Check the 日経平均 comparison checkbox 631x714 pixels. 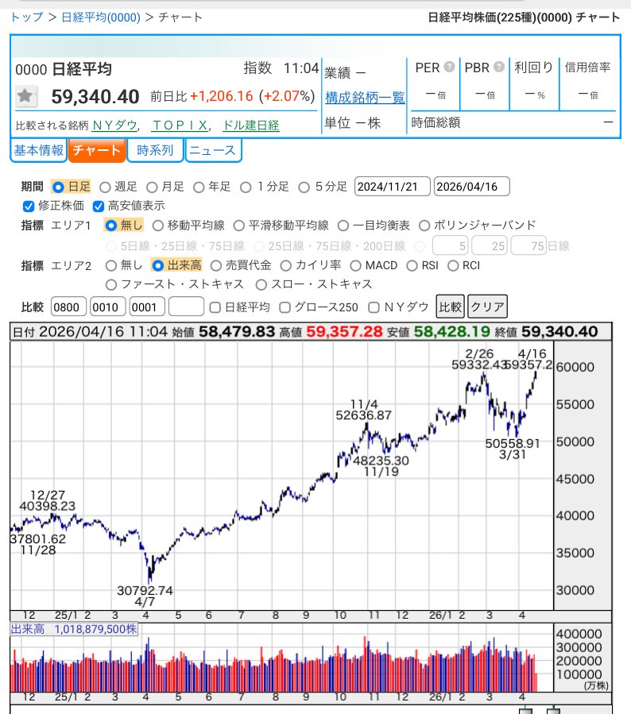215,307
